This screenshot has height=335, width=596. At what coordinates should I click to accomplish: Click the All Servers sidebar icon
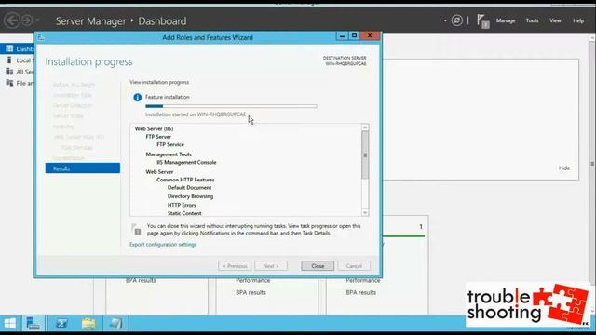click(9, 72)
